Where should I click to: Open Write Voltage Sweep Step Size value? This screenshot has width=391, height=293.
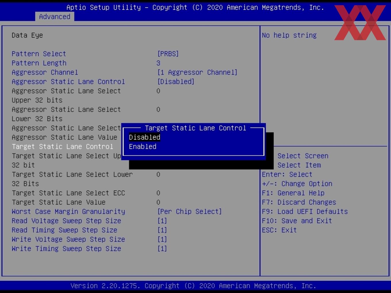(162, 239)
